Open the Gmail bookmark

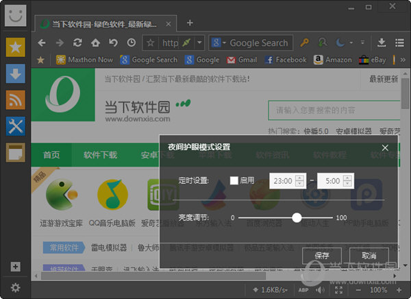click(242, 60)
